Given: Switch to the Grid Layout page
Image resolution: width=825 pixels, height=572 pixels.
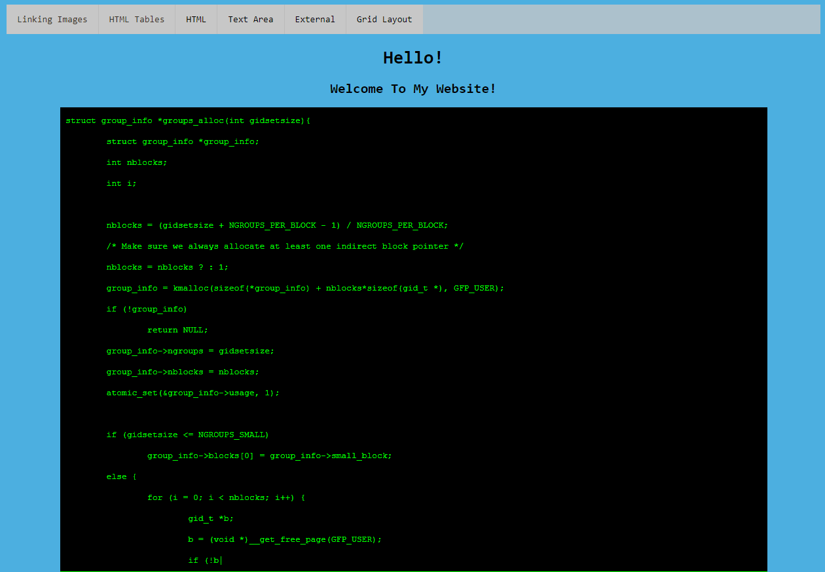Looking at the screenshot, I should 384,20.
